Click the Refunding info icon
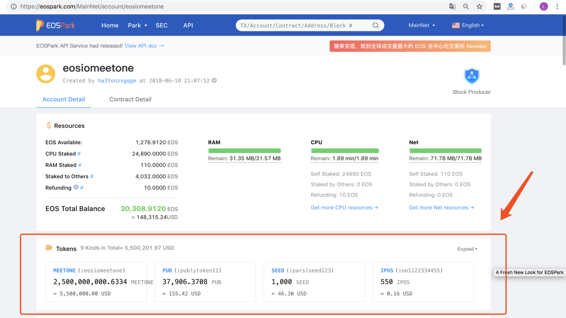The image size is (566, 318). pyautogui.click(x=76, y=188)
